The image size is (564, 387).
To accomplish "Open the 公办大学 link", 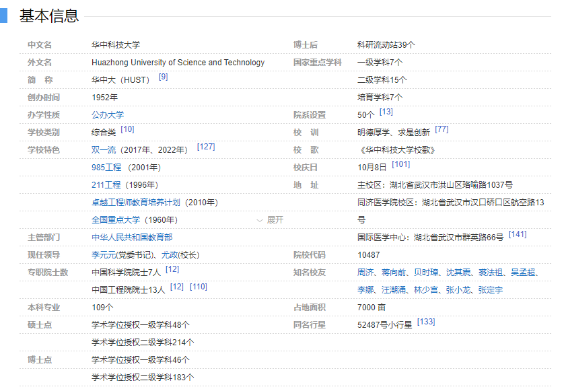I will 108,115.
